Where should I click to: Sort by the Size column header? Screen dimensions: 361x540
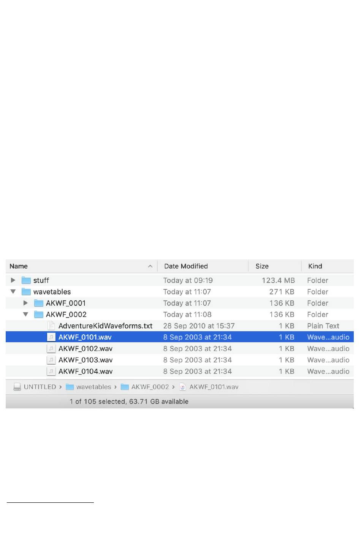262,266
